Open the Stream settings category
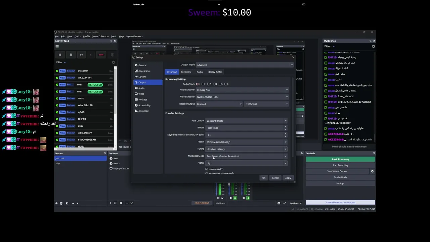 point(148,77)
